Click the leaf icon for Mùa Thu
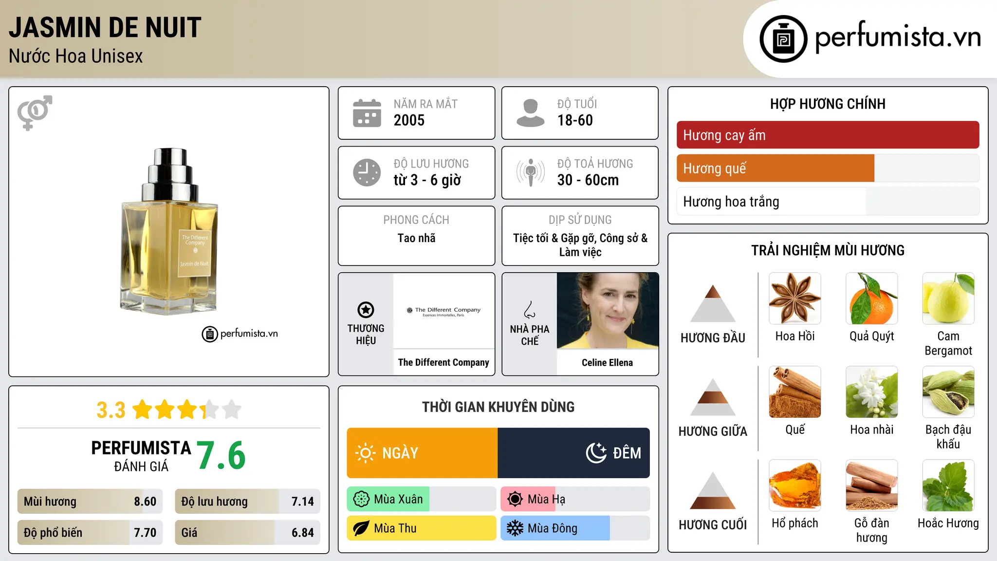997x561 pixels. (x=361, y=528)
